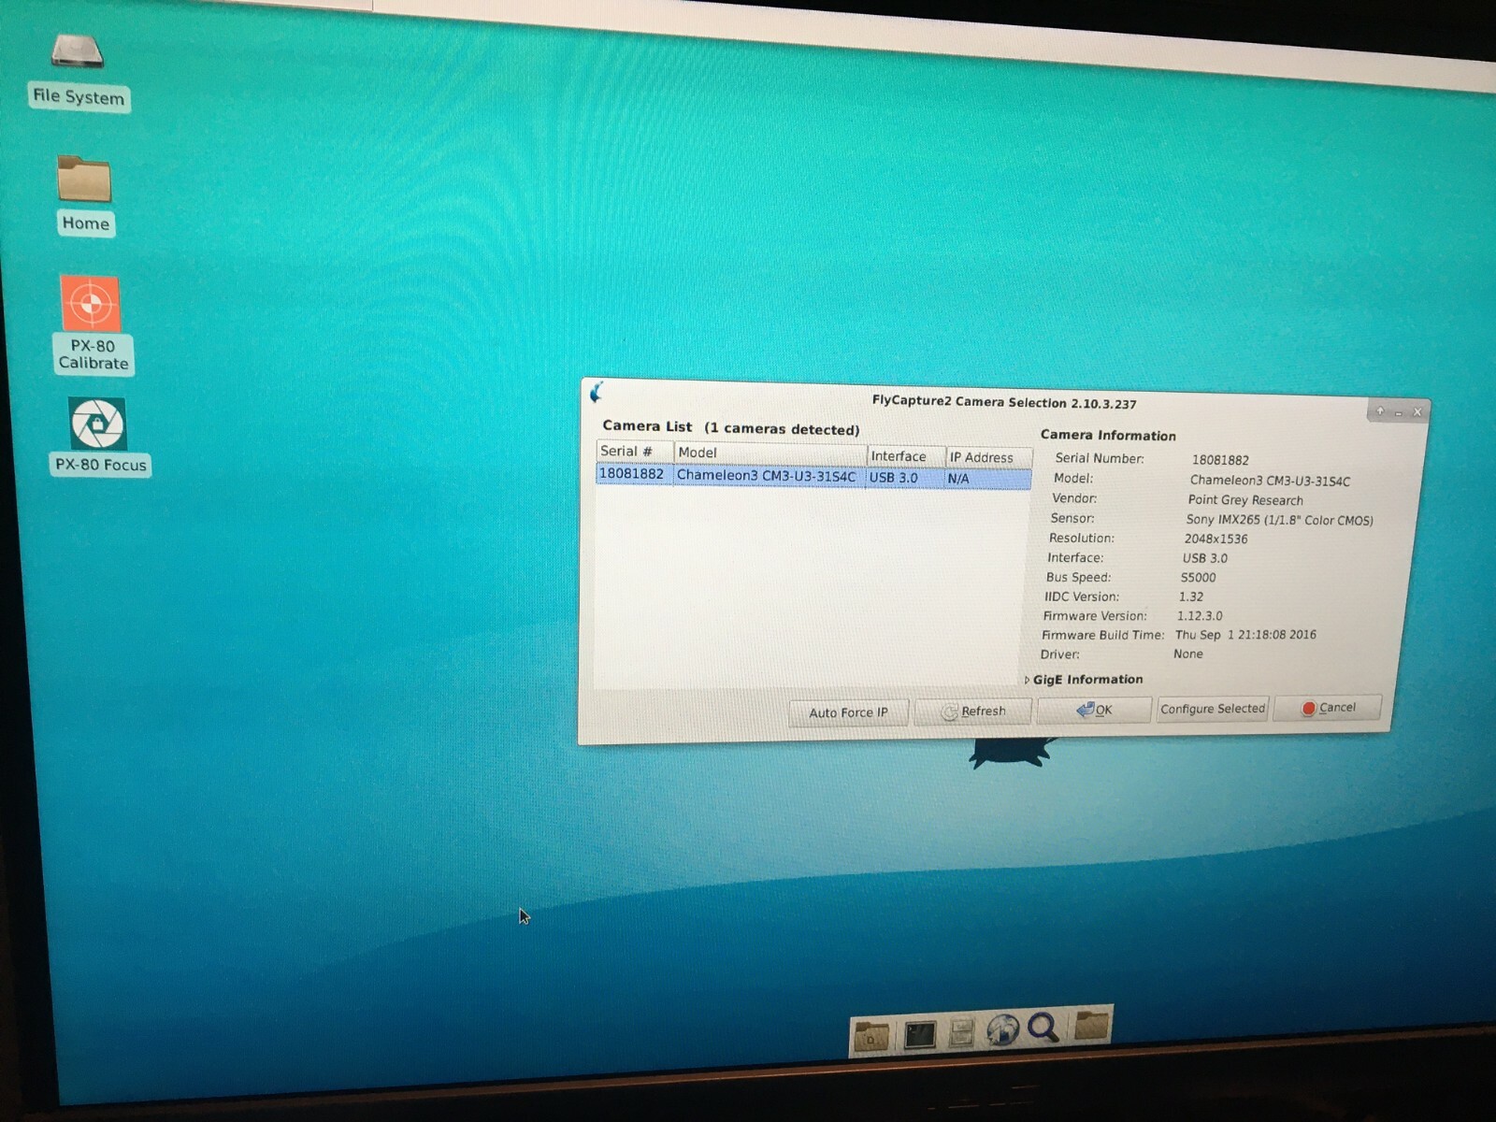Image resolution: width=1496 pixels, height=1122 pixels.
Task: Click the Auto Force IP button
Action: (848, 712)
